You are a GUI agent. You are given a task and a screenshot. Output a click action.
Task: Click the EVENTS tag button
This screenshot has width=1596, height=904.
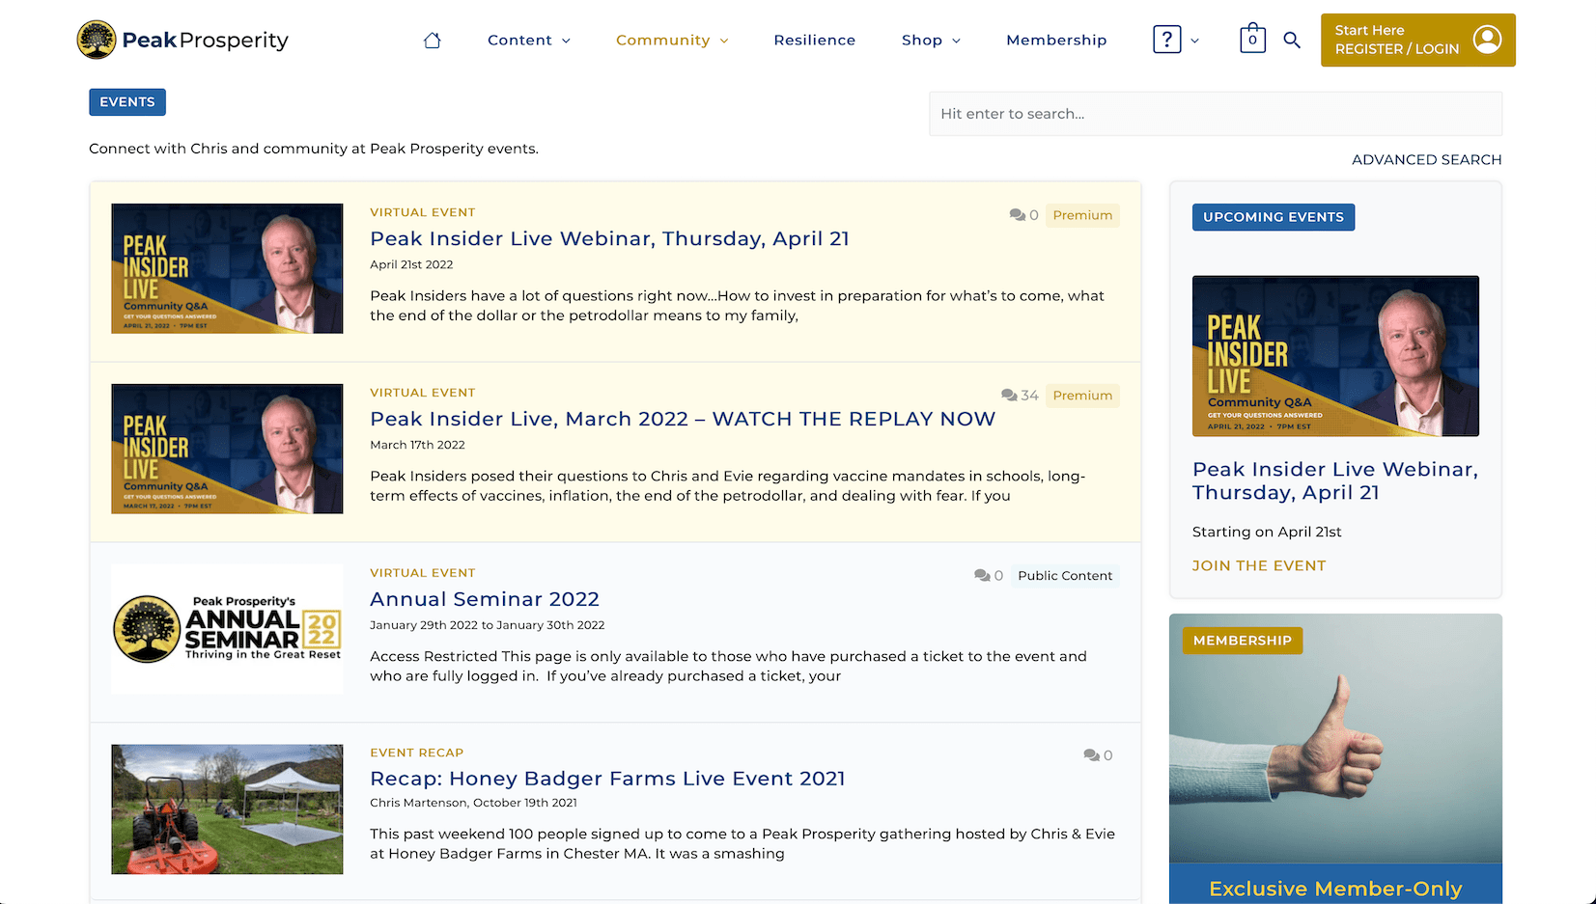pos(127,102)
